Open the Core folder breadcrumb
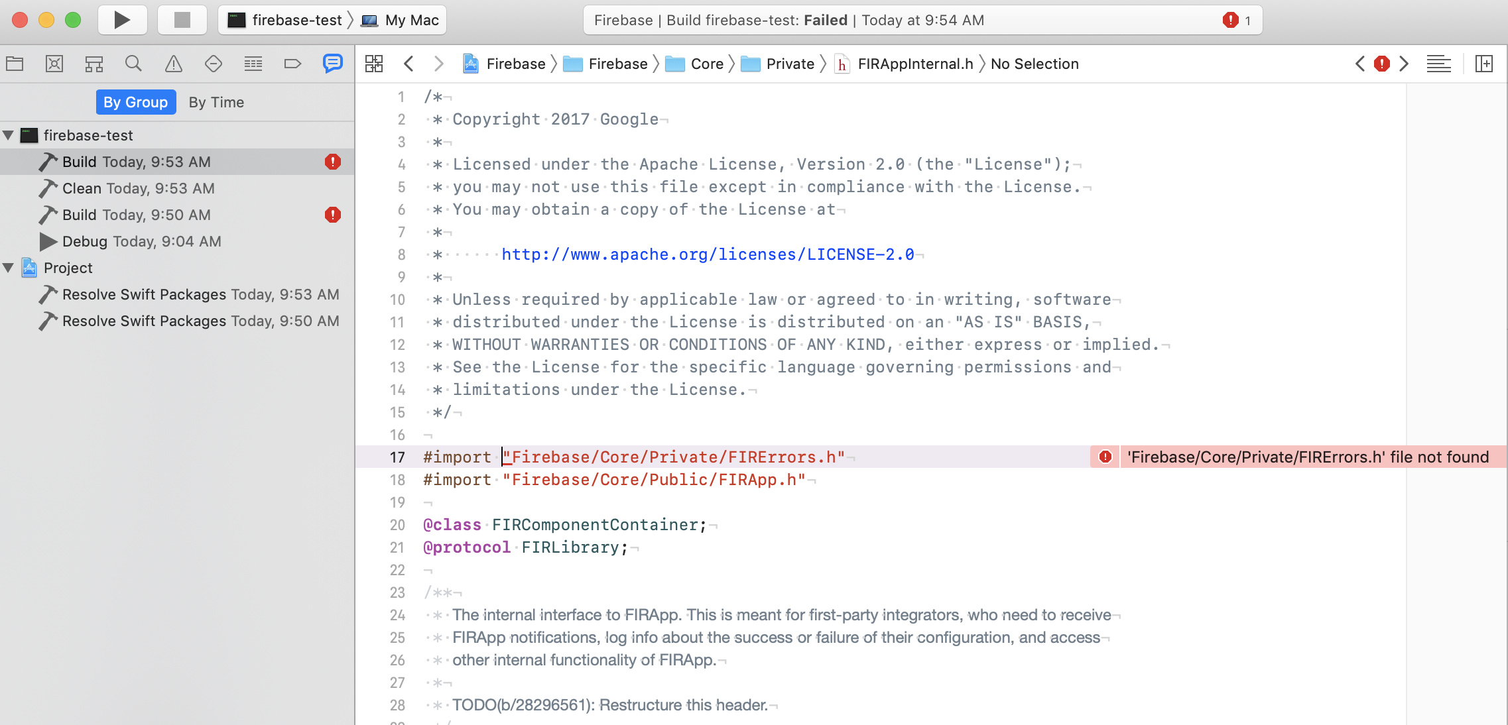Screen dimensions: 1508x725 point(694,64)
